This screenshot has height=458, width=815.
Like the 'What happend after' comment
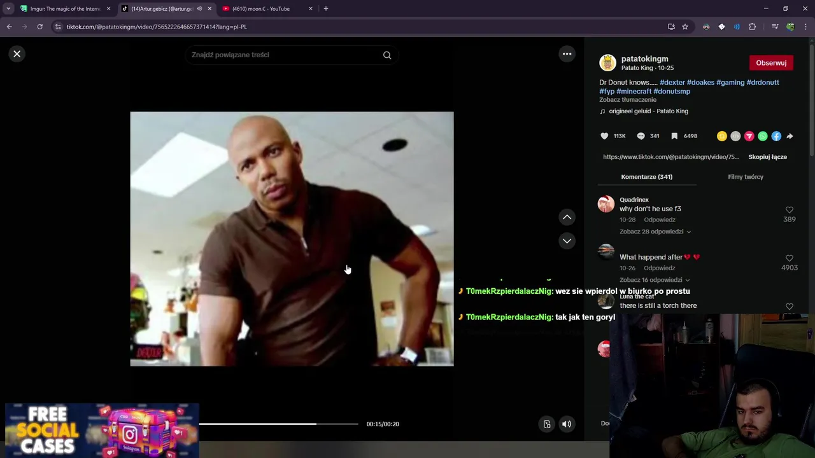click(790, 258)
